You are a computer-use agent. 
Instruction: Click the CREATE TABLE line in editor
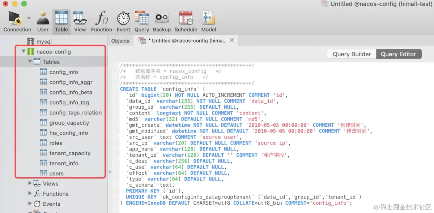point(162,89)
